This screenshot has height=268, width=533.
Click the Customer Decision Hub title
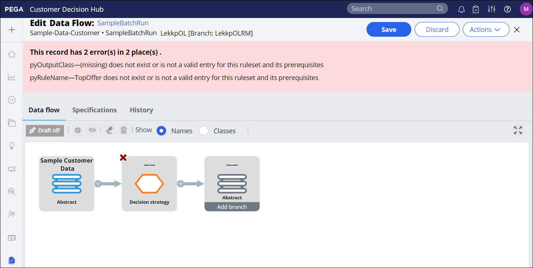coord(67,9)
